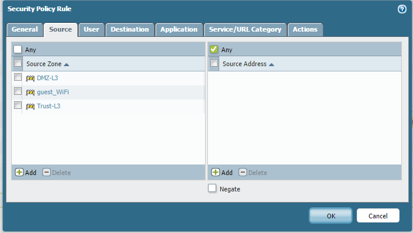Enable the Negate checkbox
The image size is (413, 233).
pyautogui.click(x=212, y=189)
